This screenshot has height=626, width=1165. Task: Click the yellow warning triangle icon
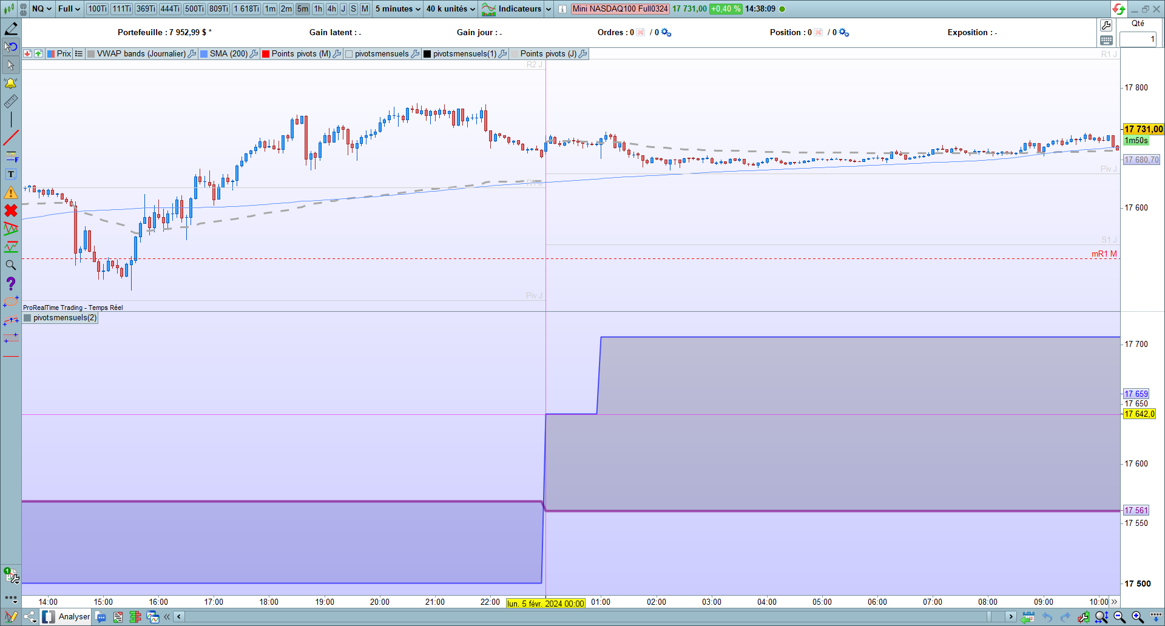11,193
